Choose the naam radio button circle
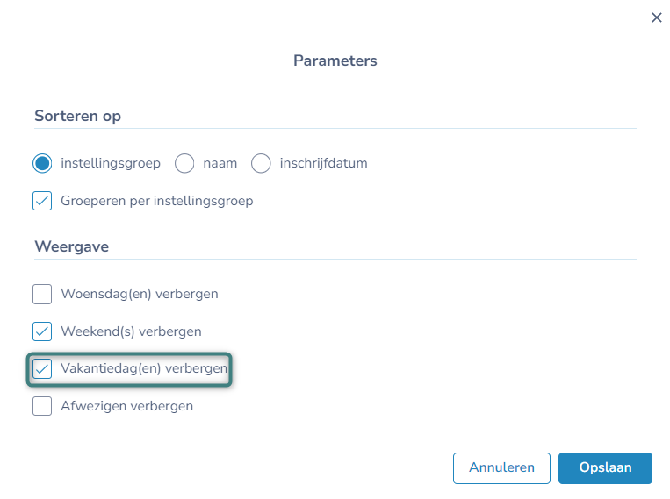The image size is (670, 499). click(184, 163)
